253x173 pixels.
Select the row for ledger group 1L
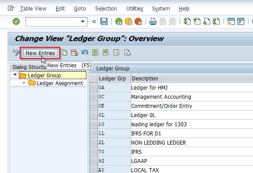(x=94, y=133)
